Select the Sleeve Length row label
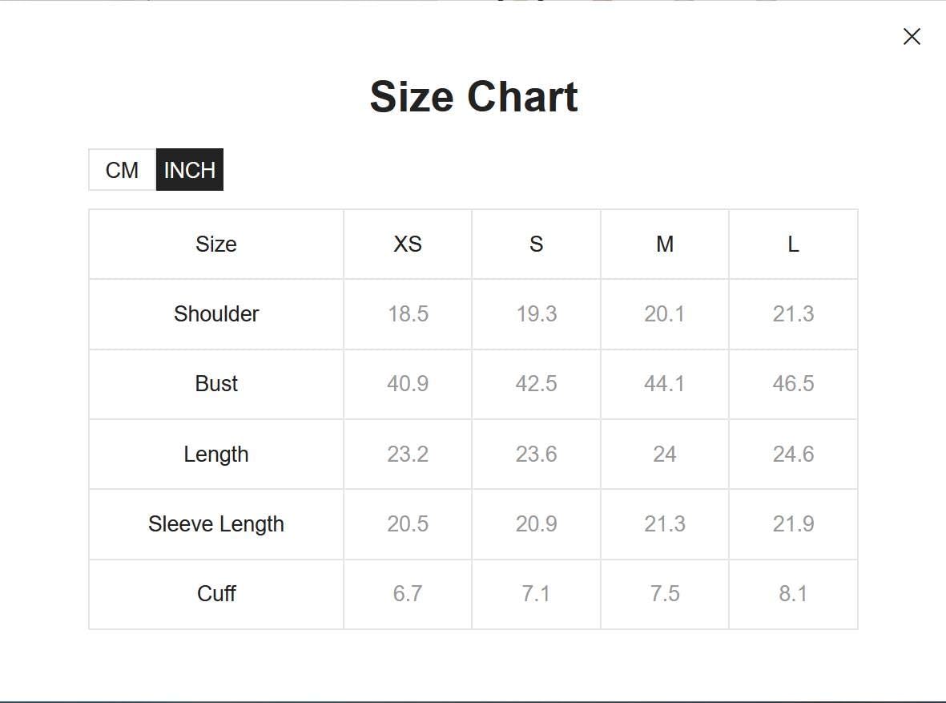Viewport: 946px width, 703px height. click(216, 524)
